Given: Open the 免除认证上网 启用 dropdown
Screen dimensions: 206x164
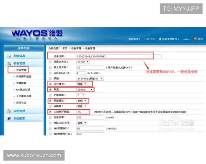Looking at the screenshot, I should [x=82, y=123].
